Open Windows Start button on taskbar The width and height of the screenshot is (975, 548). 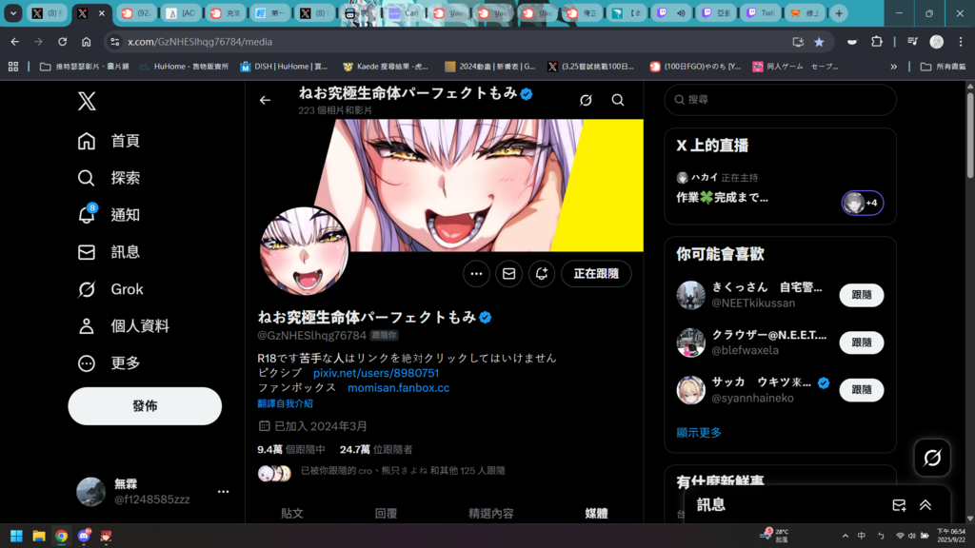pyautogui.click(x=16, y=536)
